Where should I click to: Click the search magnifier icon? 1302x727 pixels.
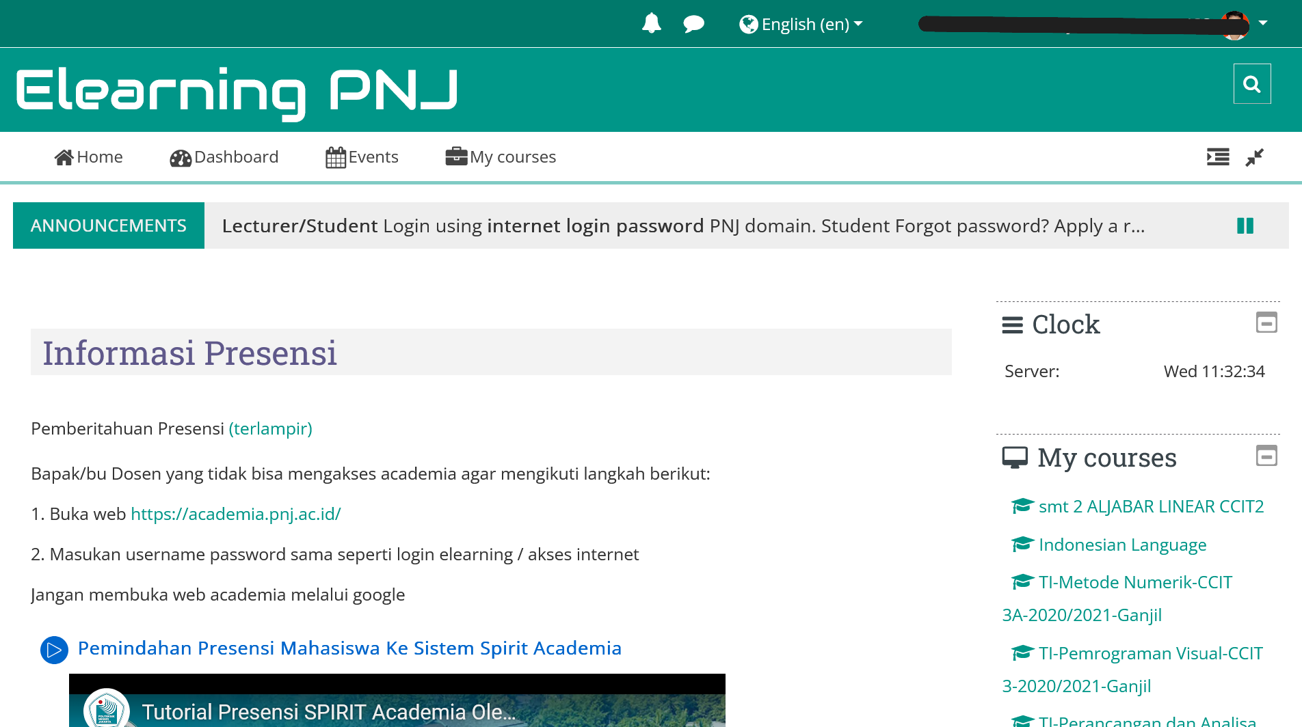(x=1251, y=83)
